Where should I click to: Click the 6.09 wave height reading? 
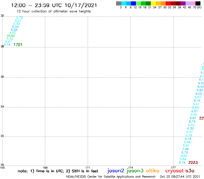[x=14, y=30]
